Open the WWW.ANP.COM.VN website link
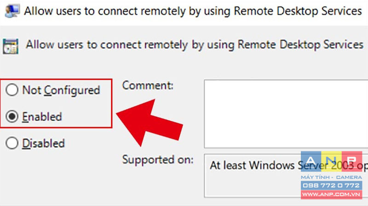The image size is (368, 206). point(331,194)
